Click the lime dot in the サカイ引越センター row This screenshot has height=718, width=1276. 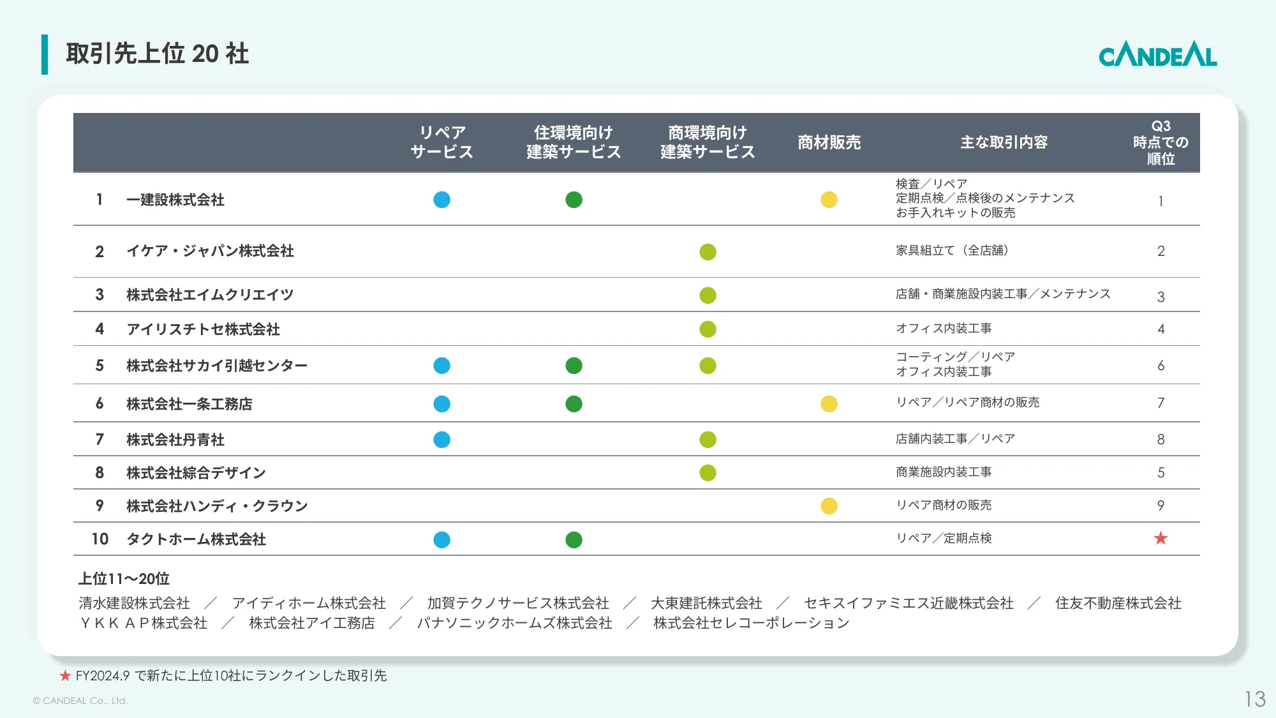[708, 366]
